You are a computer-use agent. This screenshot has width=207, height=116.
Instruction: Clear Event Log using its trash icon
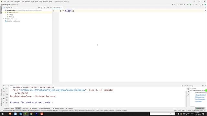click(x=188, y=92)
